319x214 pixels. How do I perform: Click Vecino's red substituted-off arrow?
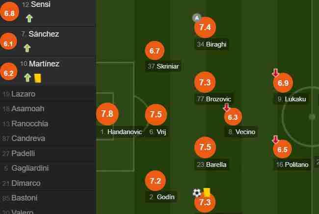pyautogui.click(x=226, y=107)
